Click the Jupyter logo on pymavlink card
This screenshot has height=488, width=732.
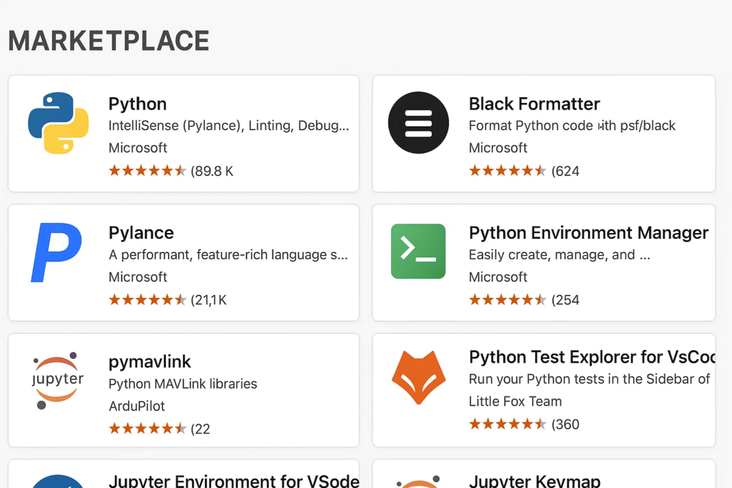[x=57, y=381]
